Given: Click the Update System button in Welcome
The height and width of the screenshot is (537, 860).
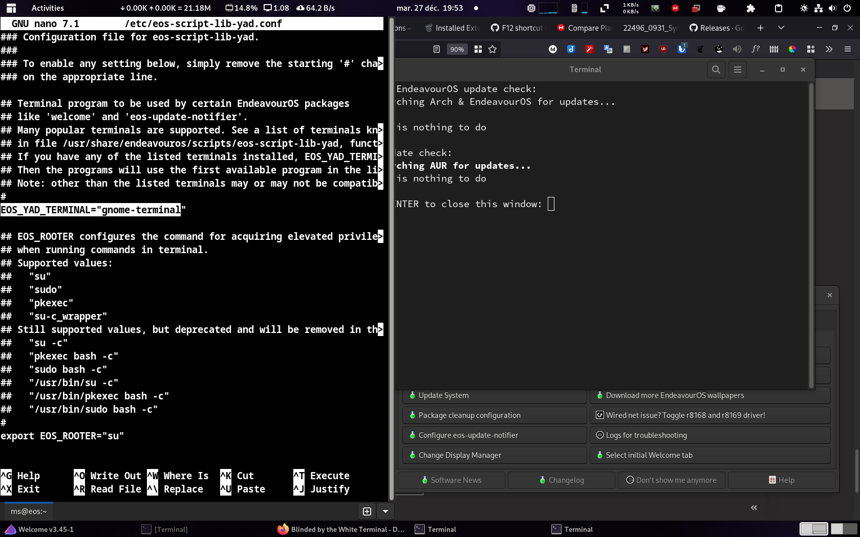Looking at the screenshot, I should coord(494,395).
